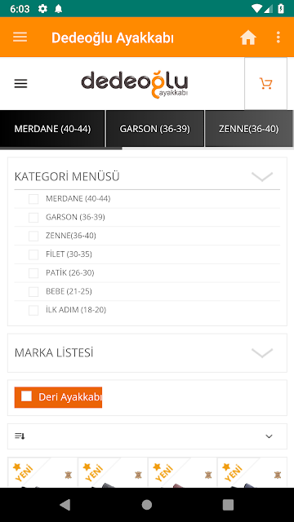
Task: Tap the Android recent apps square button
Action: pos(228,505)
